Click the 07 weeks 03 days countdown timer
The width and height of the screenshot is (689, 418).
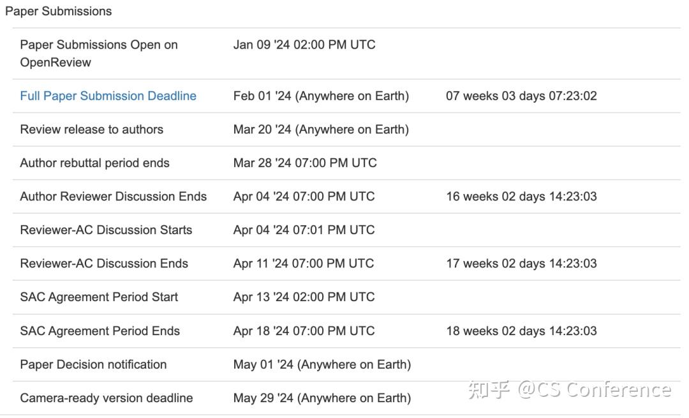pyautogui.click(x=521, y=96)
